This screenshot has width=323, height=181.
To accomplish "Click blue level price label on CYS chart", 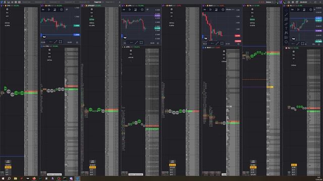I will pyautogui.click(x=77, y=35).
